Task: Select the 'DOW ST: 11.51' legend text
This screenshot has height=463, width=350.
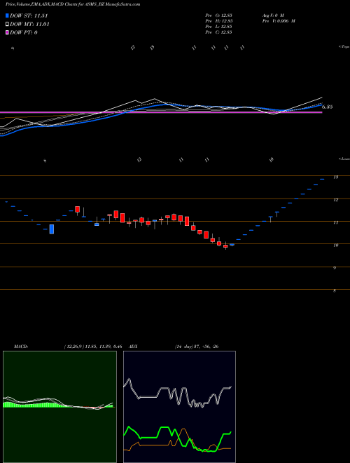Action: point(29,15)
